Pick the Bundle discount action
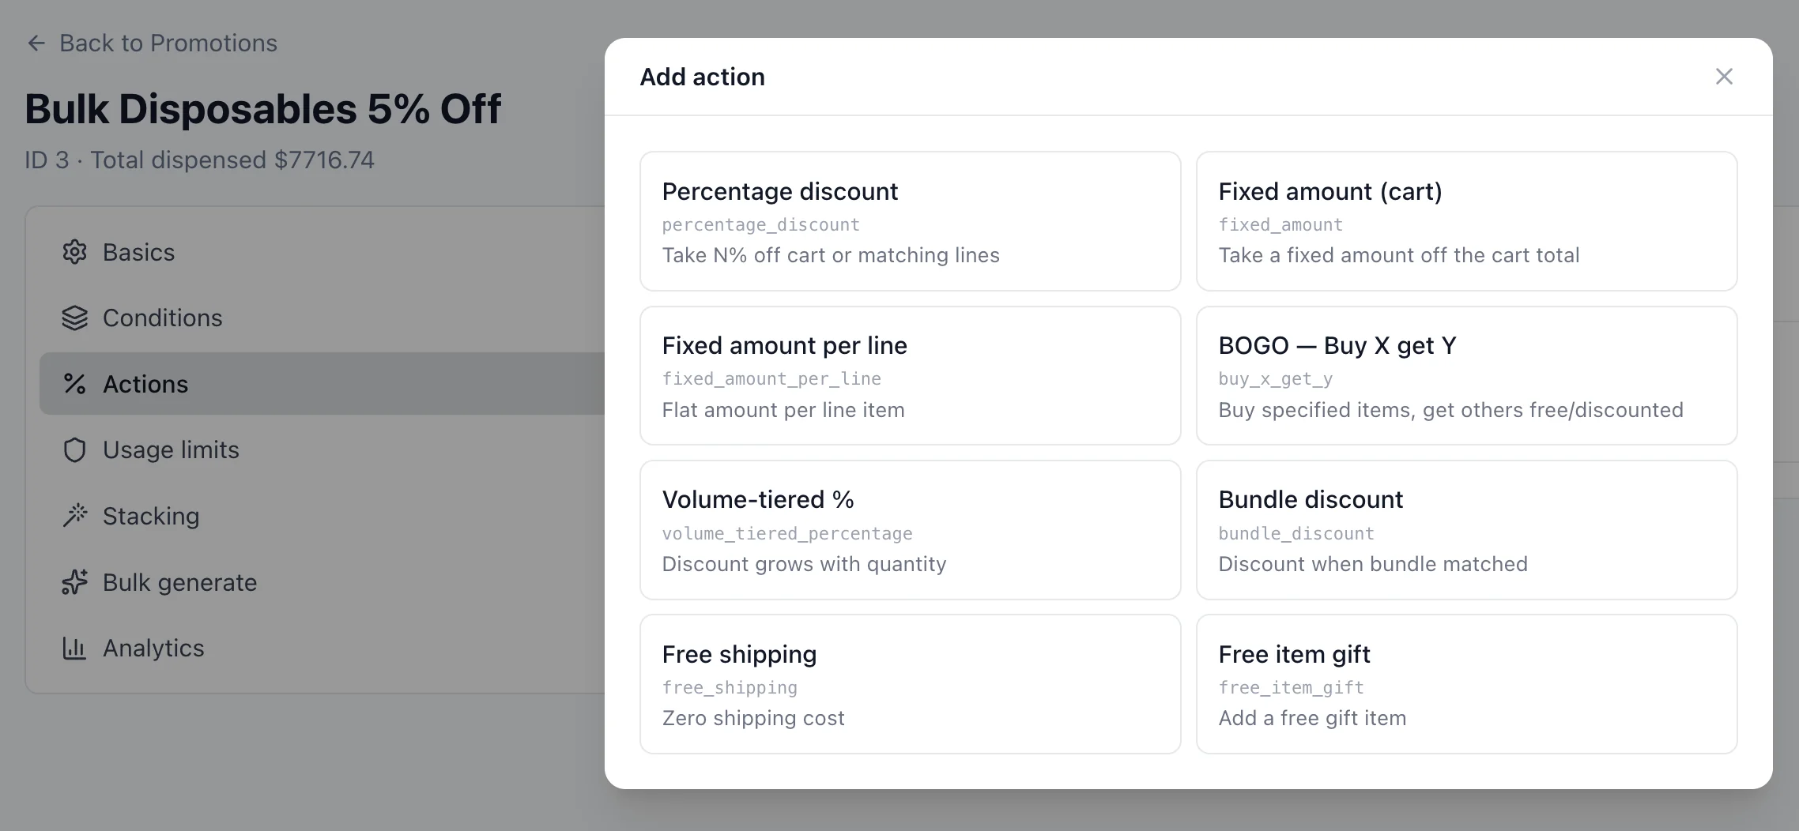 point(1466,530)
